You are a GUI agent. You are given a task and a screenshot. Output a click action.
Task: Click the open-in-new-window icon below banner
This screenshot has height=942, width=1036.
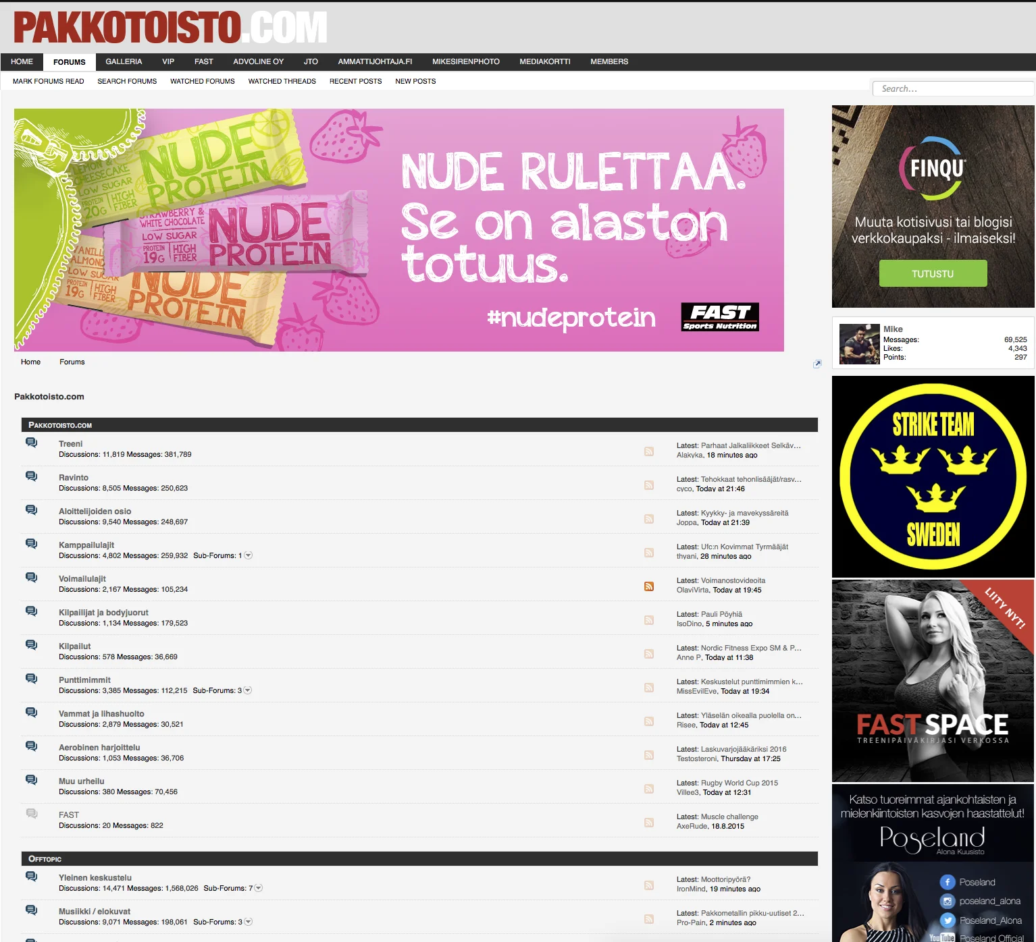click(x=817, y=364)
